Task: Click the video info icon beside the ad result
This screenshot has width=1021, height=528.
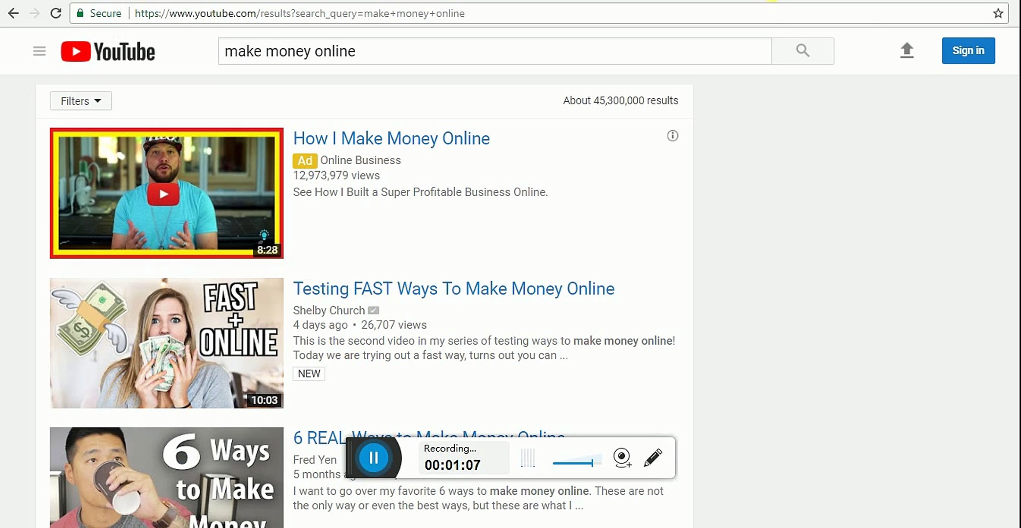Action: point(672,136)
